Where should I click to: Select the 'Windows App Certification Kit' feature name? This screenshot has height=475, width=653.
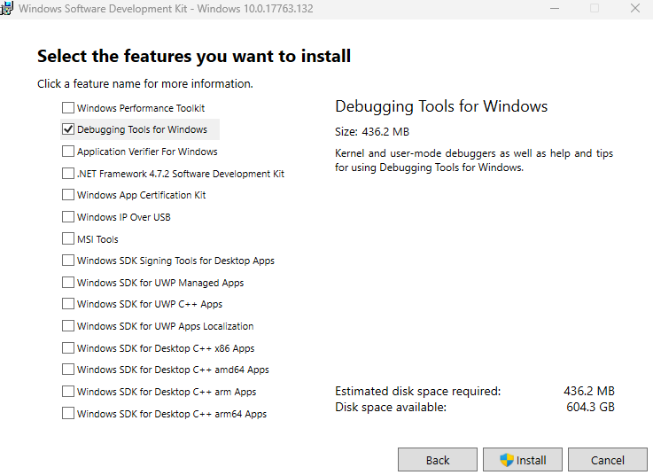141,195
